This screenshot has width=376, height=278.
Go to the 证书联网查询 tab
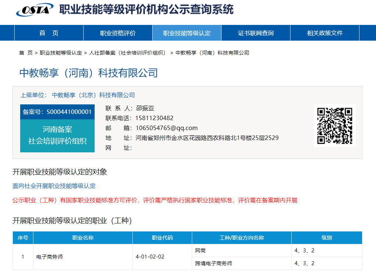(256, 33)
